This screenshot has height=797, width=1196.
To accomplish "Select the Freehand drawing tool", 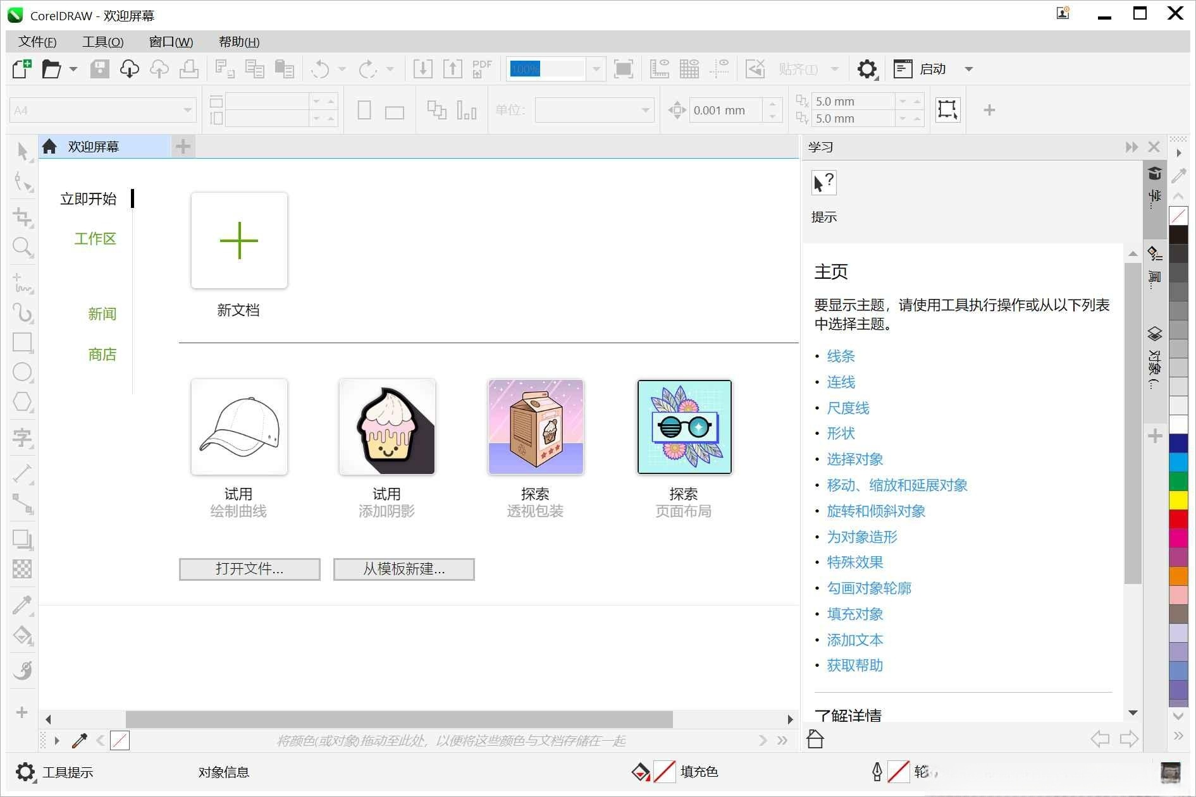I will pyautogui.click(x=23, y=283).
